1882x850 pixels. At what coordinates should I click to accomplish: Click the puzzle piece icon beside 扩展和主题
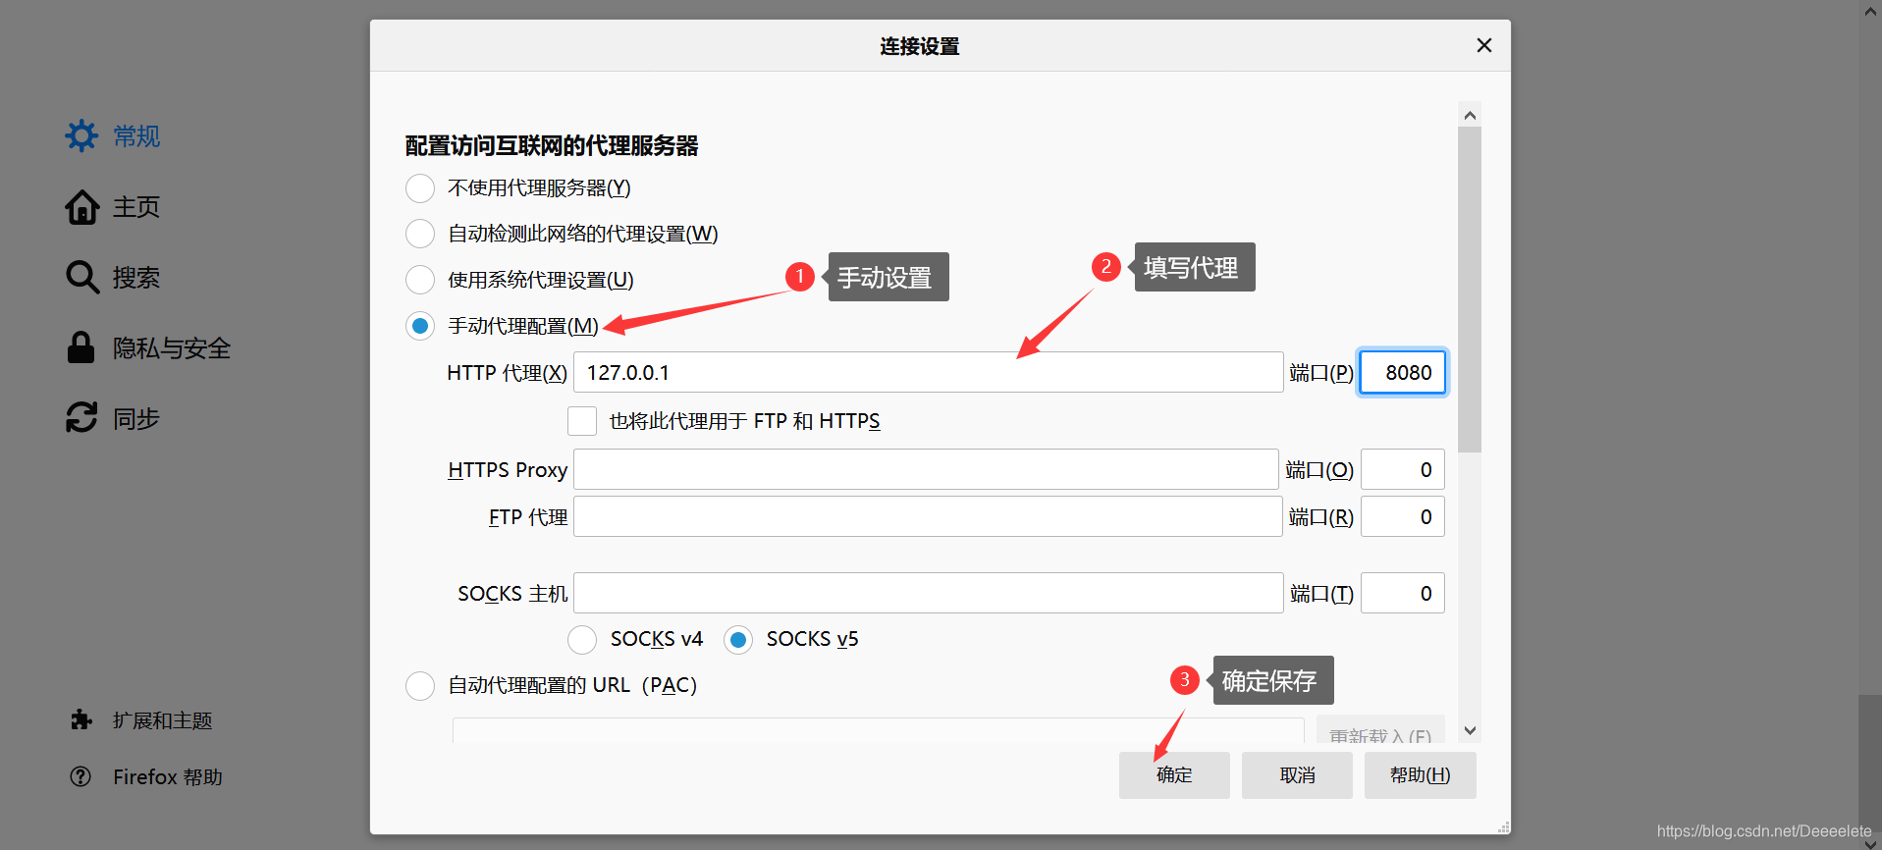tap(81, 720)
